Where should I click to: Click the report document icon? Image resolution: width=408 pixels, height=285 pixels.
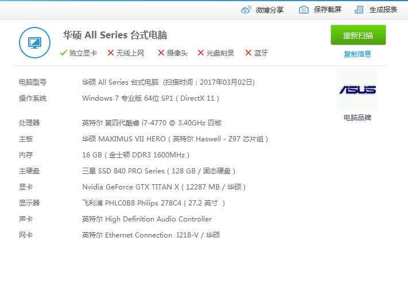[359, 10]
